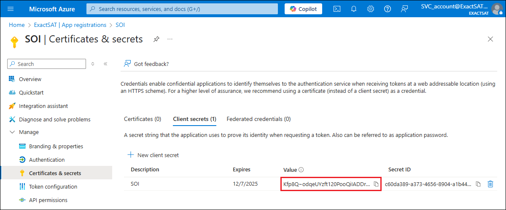506x210 pixels.
Task: Open portal settings gear
Action: point(371,9)
